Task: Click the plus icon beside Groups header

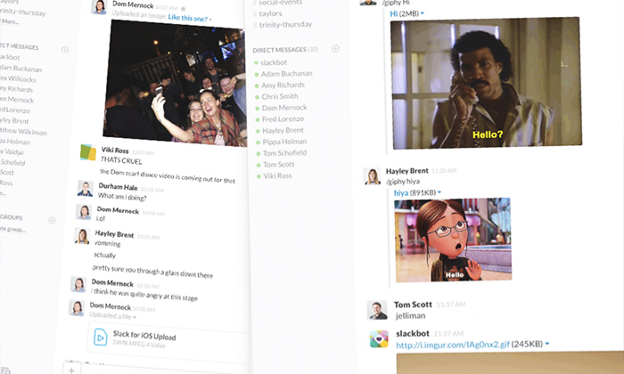Action: pos(52,220)
